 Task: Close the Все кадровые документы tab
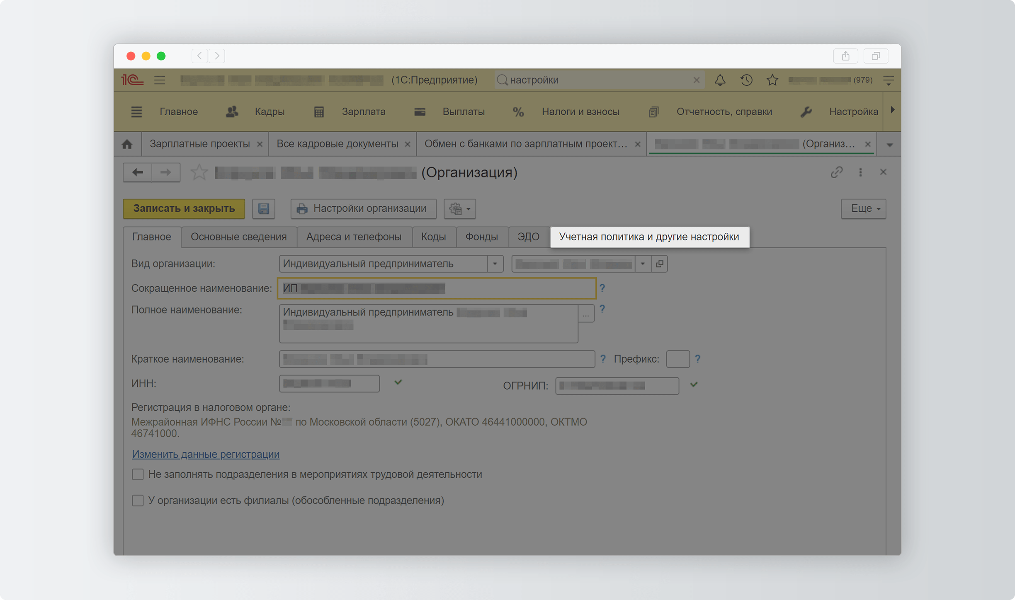pyautogui.click(x=407, y=144)
